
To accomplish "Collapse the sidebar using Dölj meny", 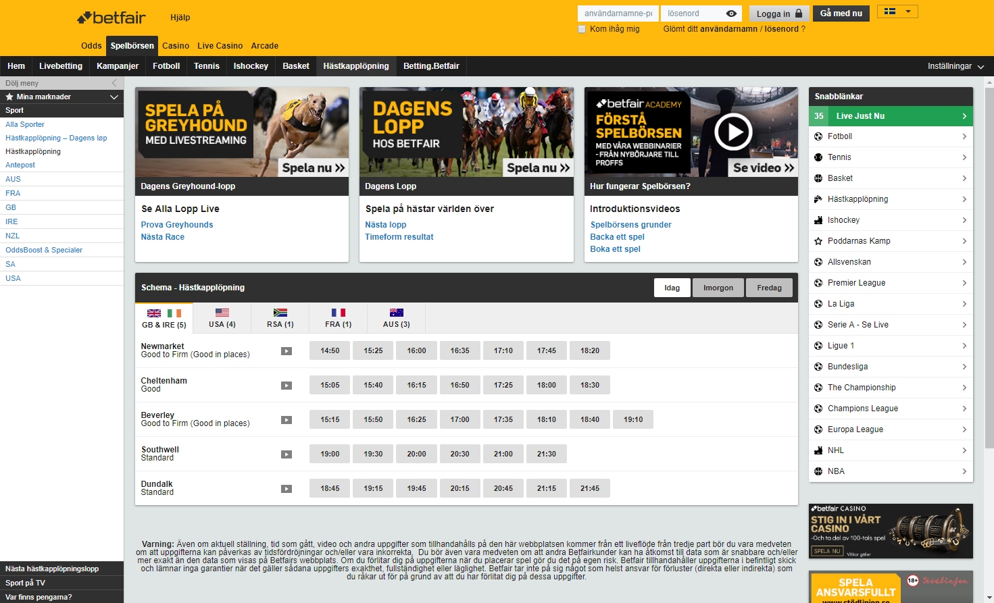I will coord(114,82).
